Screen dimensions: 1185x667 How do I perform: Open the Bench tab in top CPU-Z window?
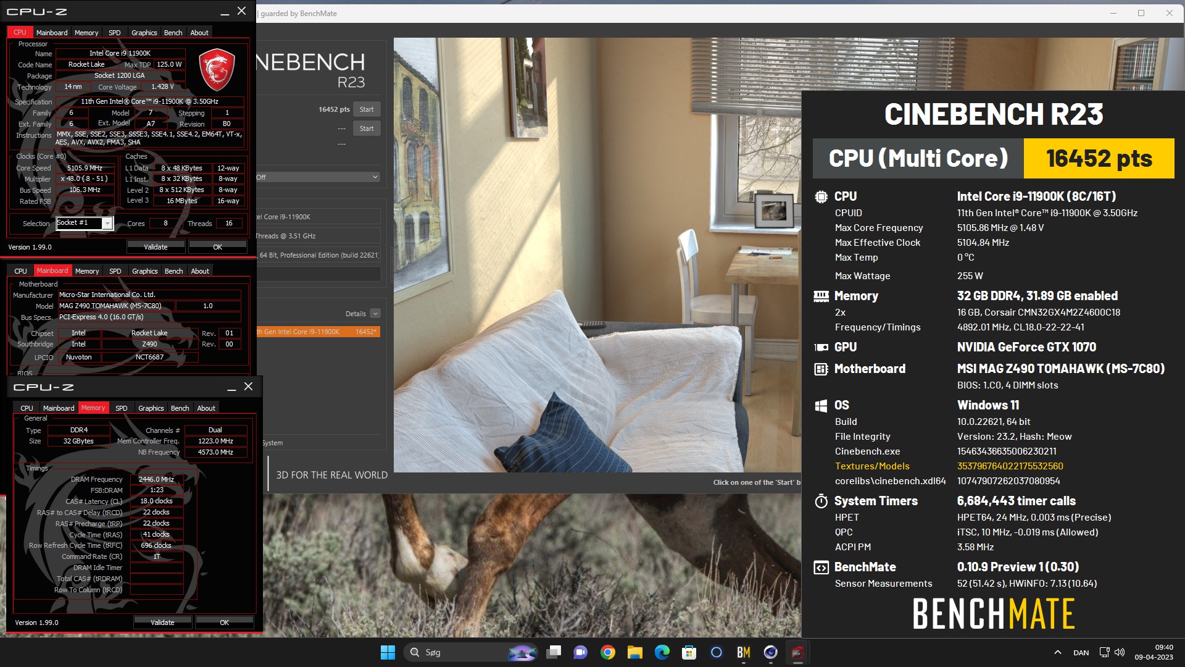pyautogui.click(x=173, y=33)
